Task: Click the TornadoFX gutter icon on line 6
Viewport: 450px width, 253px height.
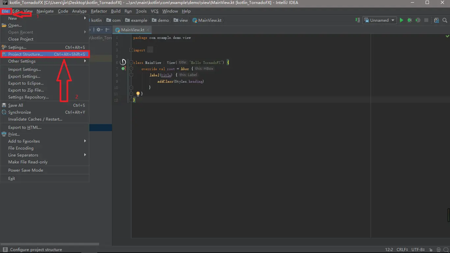Action: tap(123, 62)
